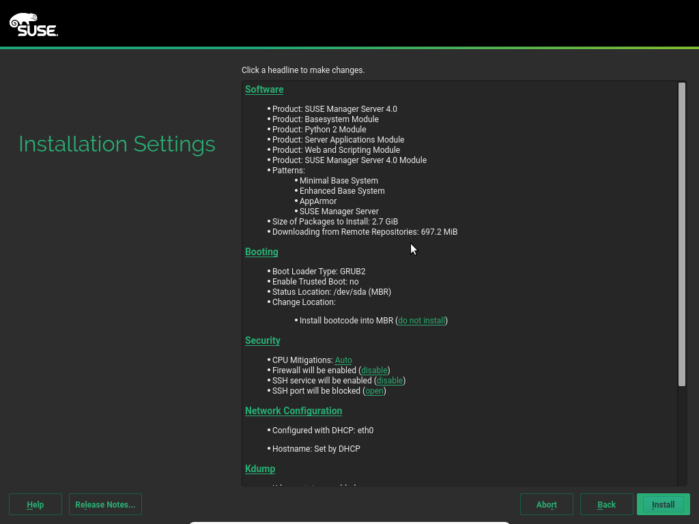Click the 'Patterns:' list entry
Screen dimensions: 699x524
(x=289, y=171)
